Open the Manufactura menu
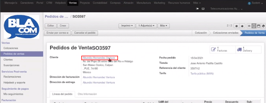This screenshot has width=266, height=103. [x=144, y=3]
